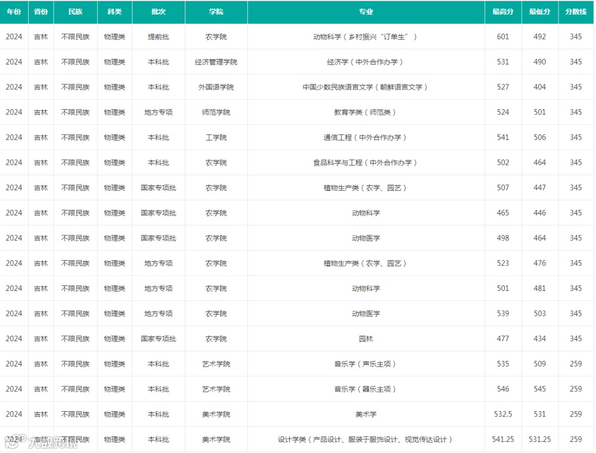Click 国家专项批 in the 园林 row
596x453 pixels.
click(x=158, y=339)
